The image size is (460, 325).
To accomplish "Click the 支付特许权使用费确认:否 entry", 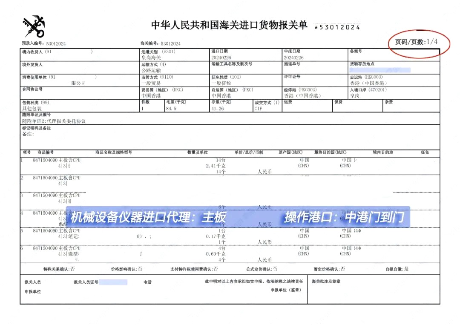I will click(194, 269).
